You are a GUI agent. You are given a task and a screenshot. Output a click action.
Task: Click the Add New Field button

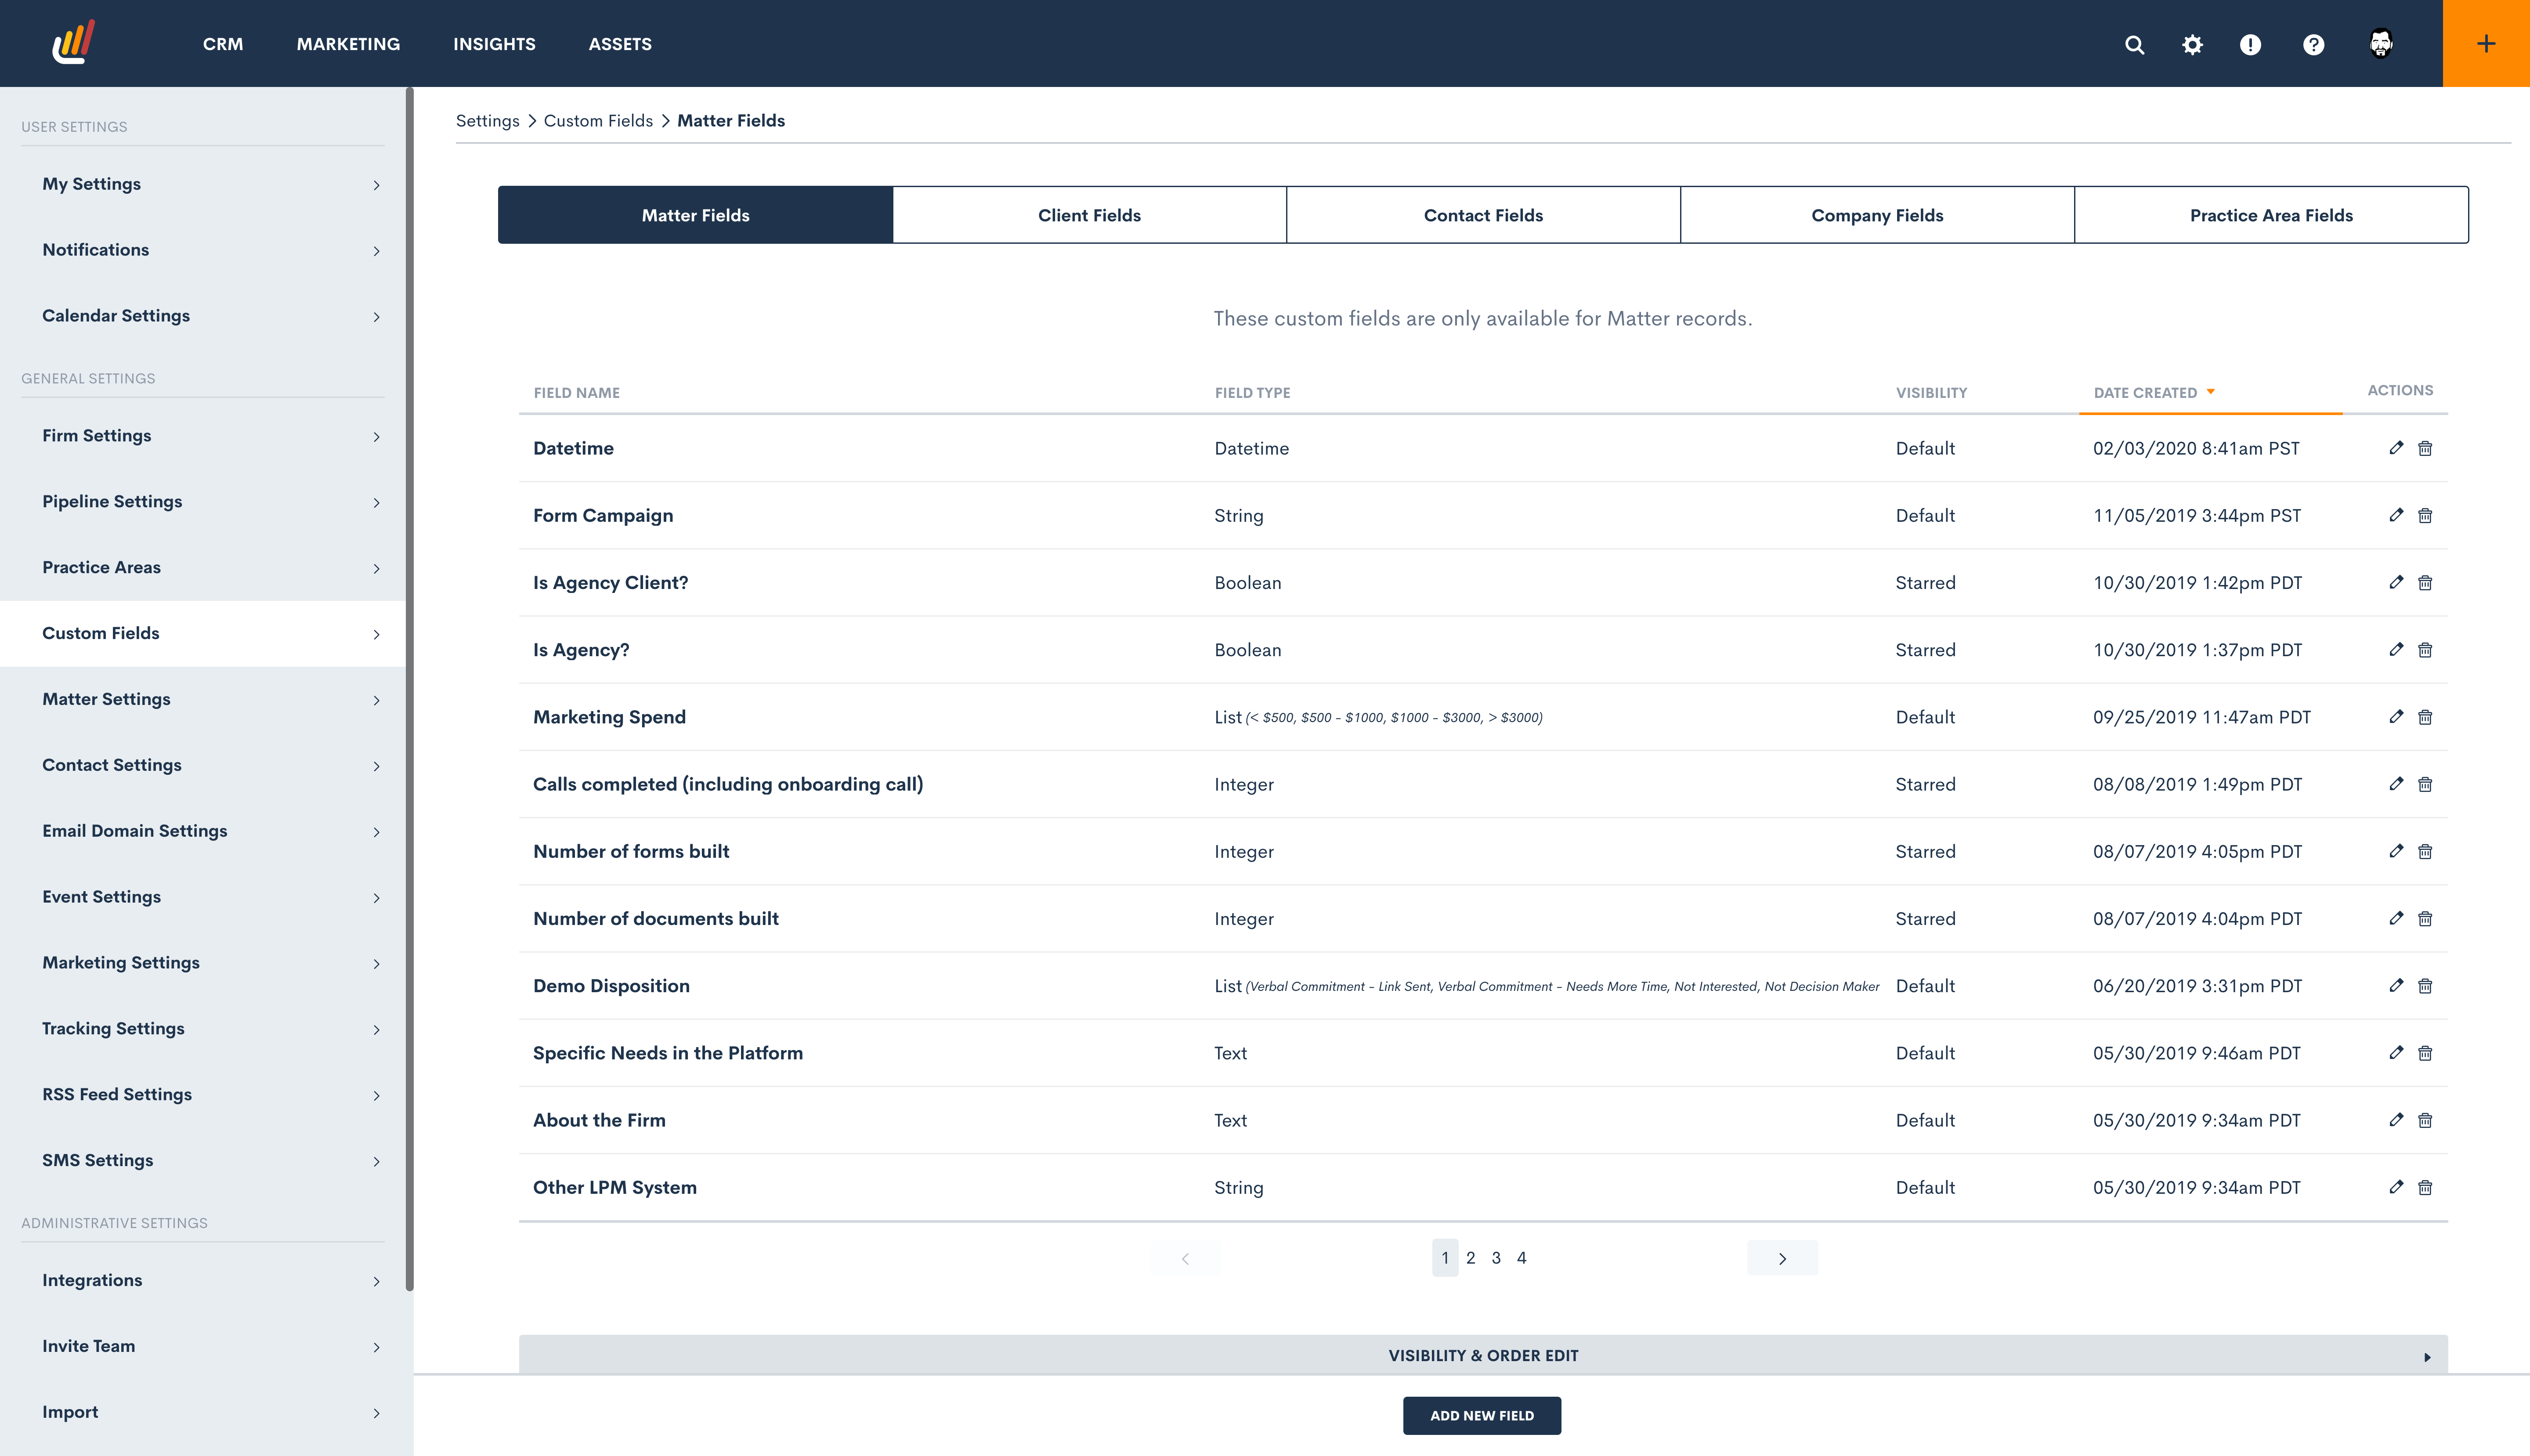tap(1481, 1415)
